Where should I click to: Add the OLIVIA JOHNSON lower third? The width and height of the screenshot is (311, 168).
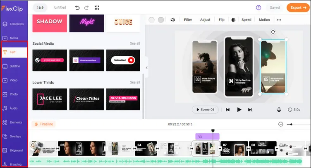pyautogui.click(x=123, y=99)
